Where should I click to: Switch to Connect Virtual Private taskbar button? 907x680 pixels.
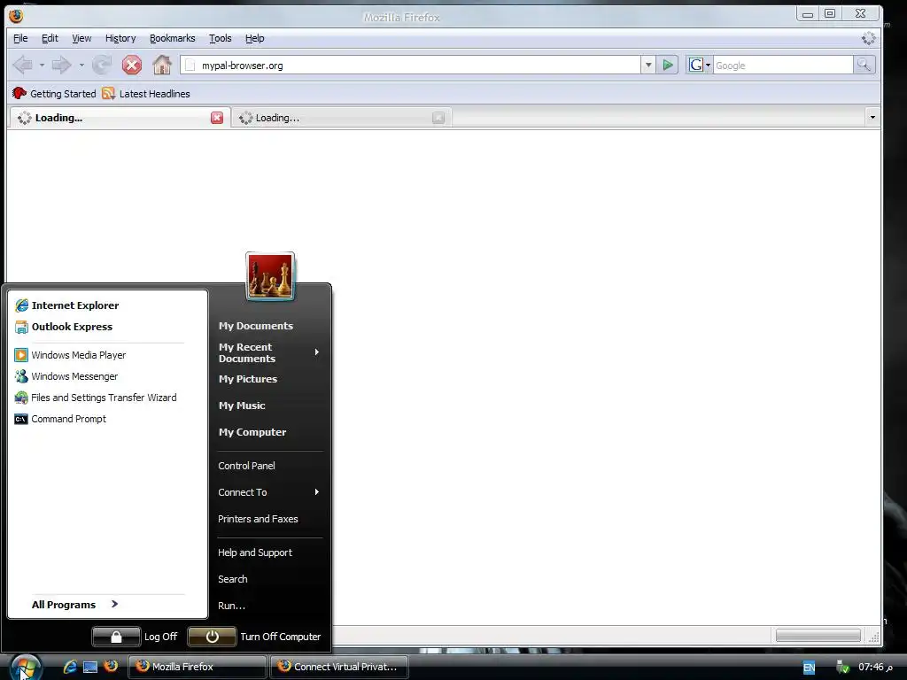pyautogui.click(x=339, y=667)
